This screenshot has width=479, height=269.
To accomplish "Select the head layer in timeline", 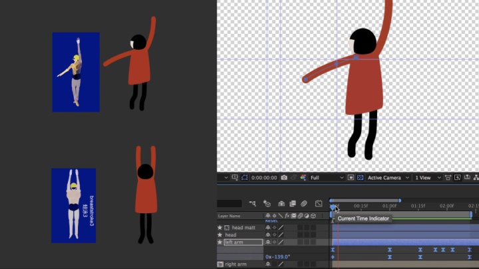I will [x=231, y=235].
